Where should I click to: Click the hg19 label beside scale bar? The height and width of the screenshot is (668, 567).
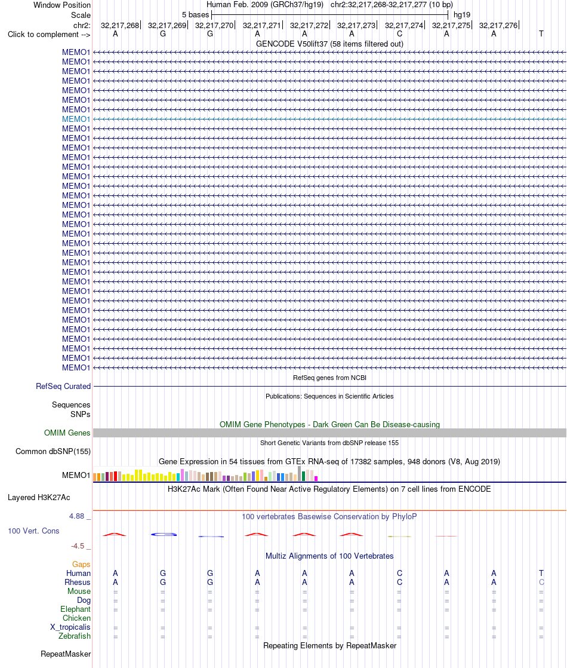click(461, 14)
